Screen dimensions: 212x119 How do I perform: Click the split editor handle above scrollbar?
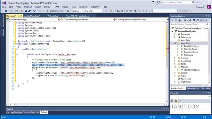pos(167,23)
